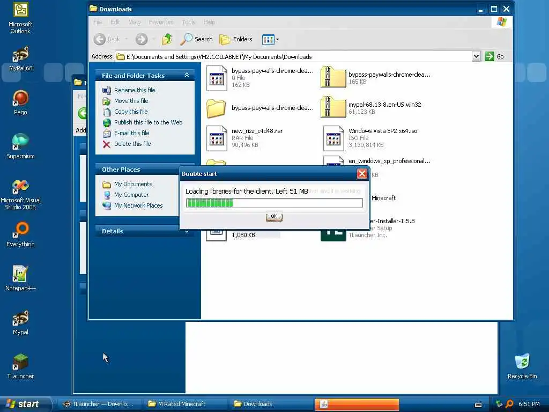The height and width of the screenshot is (412, 549).
Task: Click the flashing orange Java taskbar button
Action: 357,404
